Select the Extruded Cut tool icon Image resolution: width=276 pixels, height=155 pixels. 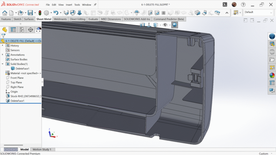tap(150, 13)
